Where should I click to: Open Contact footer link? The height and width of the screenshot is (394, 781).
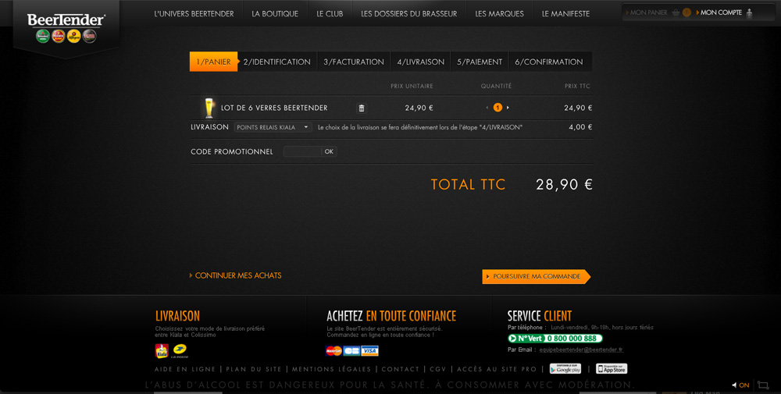click(x=401, y=369)
